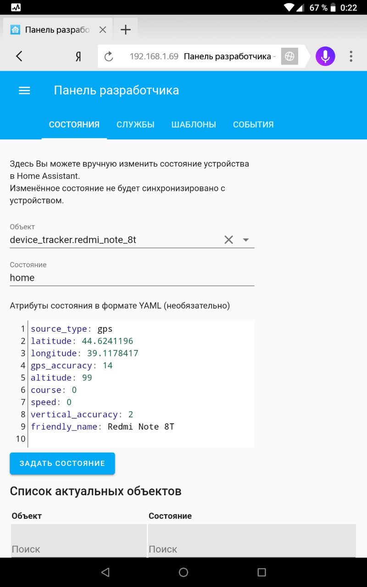Tap Android back navigation button
This screenshot has width=367, height=587.
(x=106, y=572)
